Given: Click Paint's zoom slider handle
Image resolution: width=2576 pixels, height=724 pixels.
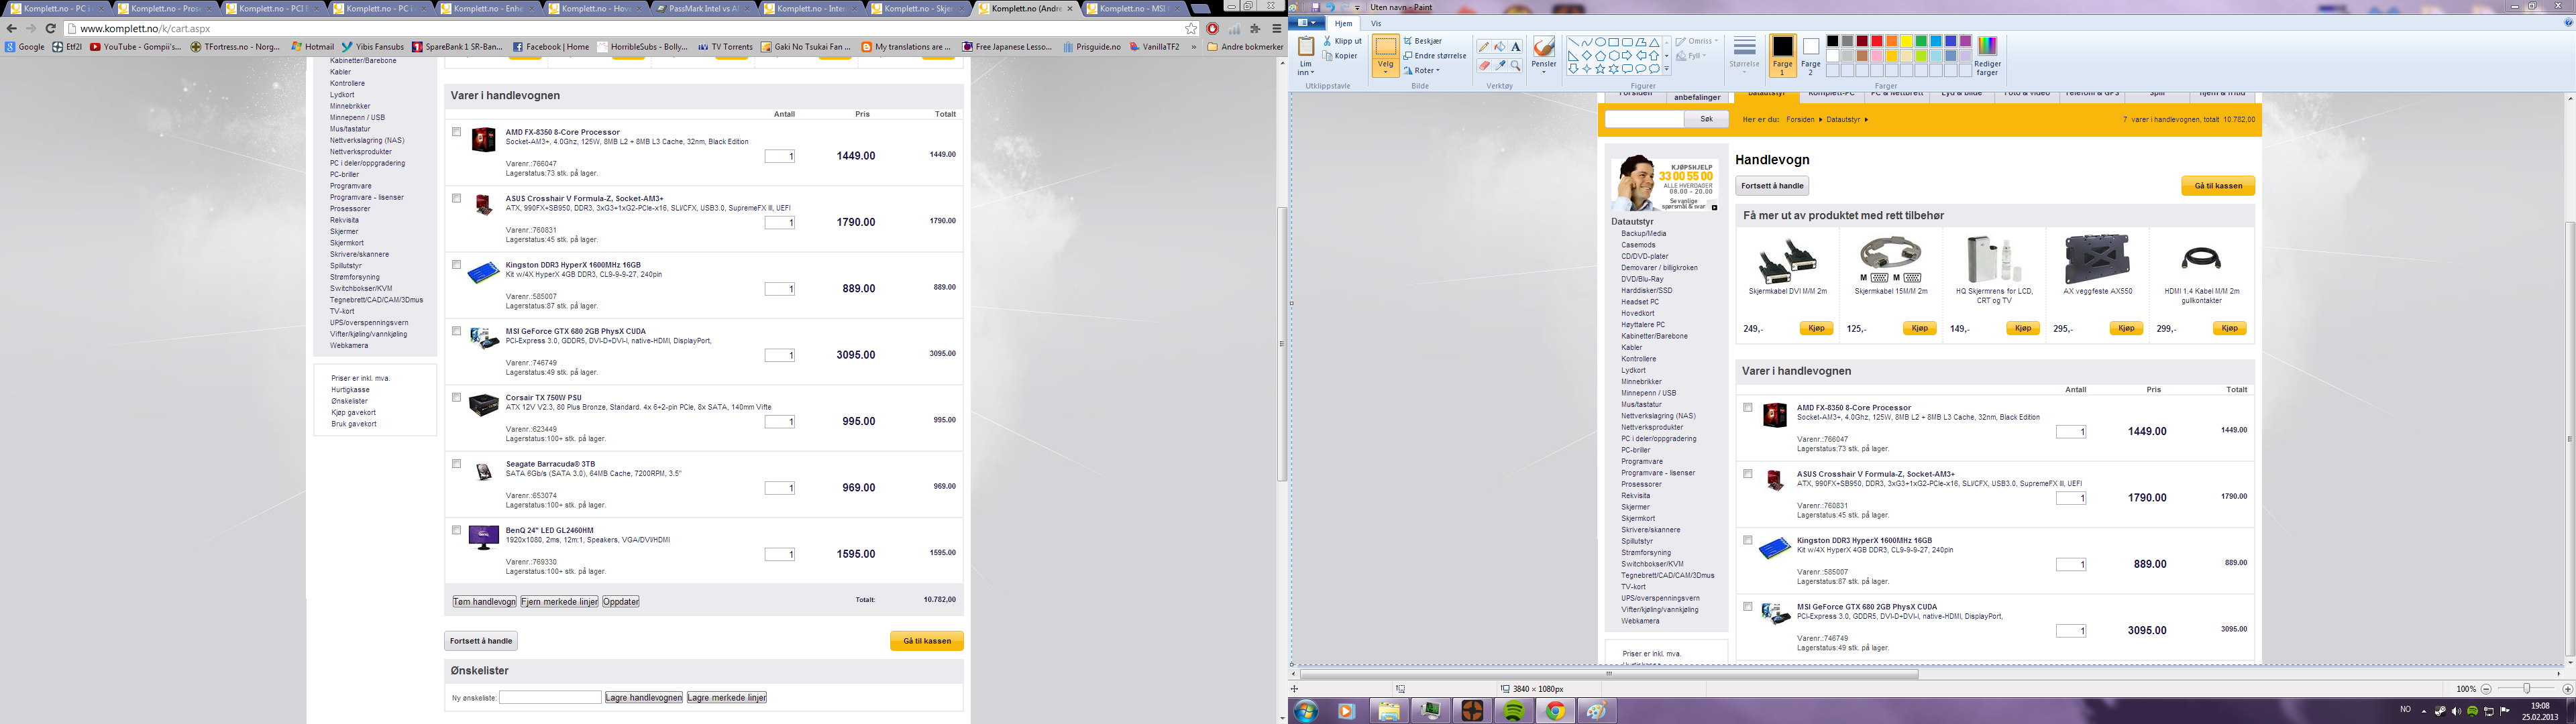Looking at the screenshot, I should click(2526, 689).
